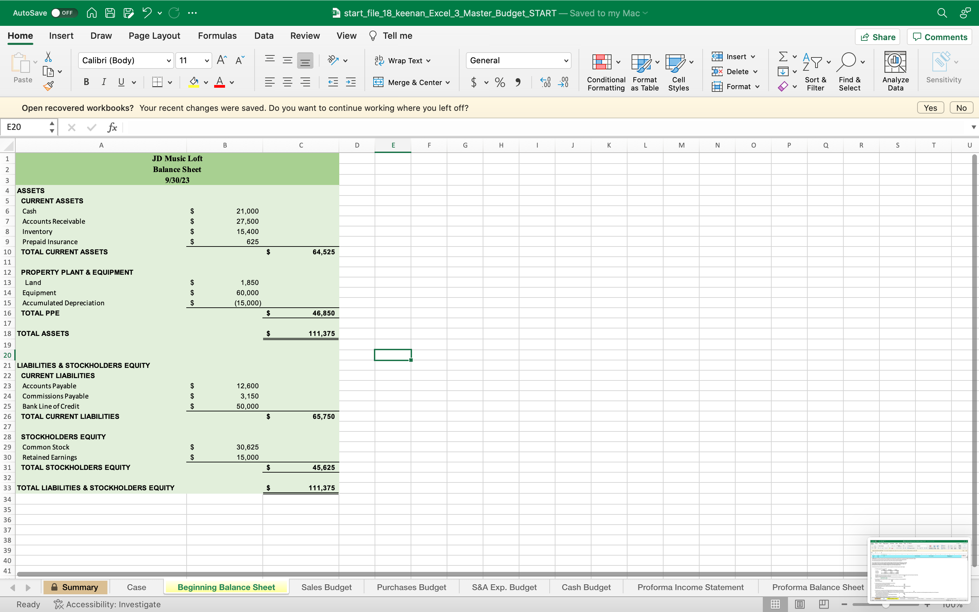Click the Increase Font Size icon
This screenshot has width=979, height=612.
coord(222,60)
